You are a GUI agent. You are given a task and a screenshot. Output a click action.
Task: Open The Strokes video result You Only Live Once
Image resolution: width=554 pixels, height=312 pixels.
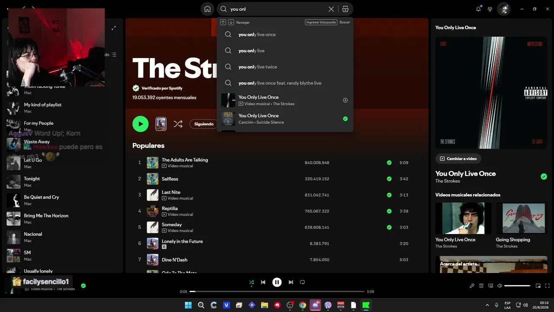[285, 100]
